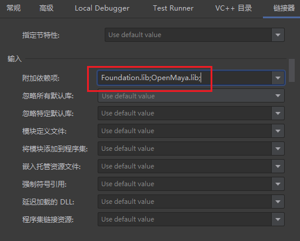
Task: Open 嵌入托管资源文件 dropdown arrow
Action: [x=278, y=166]
